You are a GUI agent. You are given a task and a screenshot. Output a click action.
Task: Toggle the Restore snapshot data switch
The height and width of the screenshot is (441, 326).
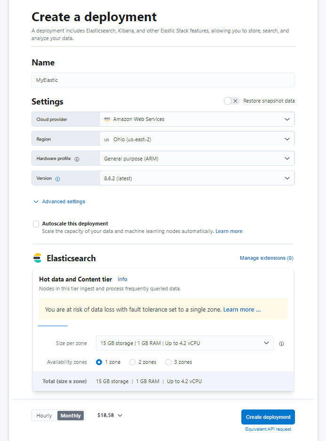click(232, 101)
